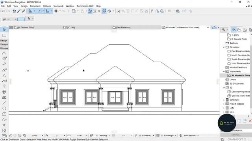Select the Text tool

click(x=4, y=76)
